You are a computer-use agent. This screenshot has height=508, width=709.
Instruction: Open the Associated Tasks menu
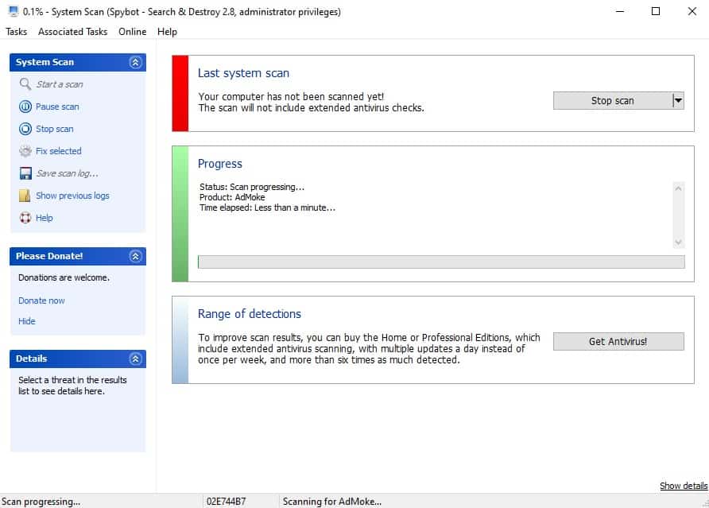73,32
